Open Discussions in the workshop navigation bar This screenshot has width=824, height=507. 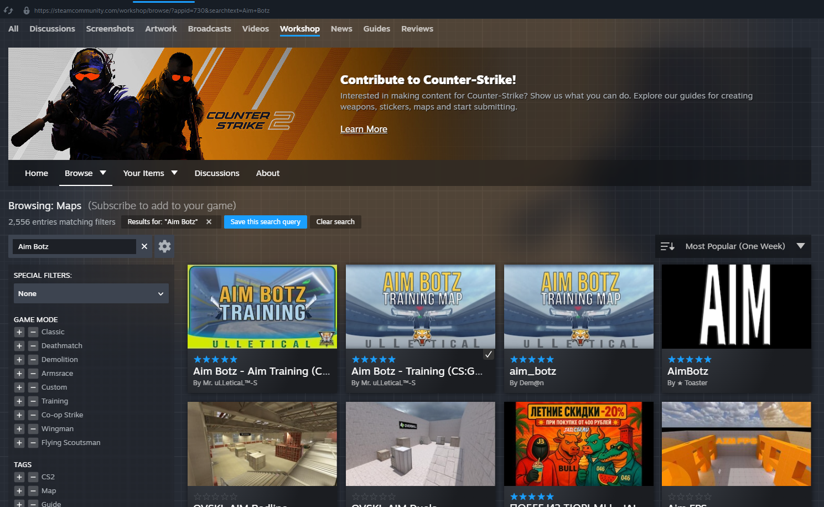[x=217, y=173]
